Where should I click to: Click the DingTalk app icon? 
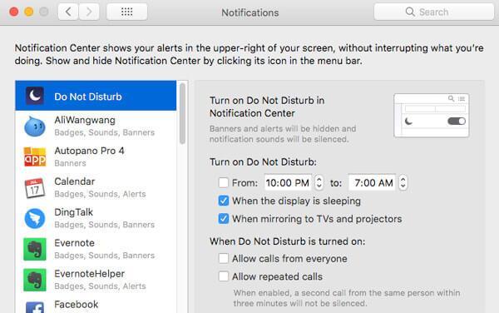click(x=35, y=218)
